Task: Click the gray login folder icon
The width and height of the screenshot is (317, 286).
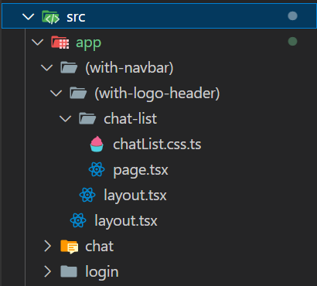Action: [69, 271]
